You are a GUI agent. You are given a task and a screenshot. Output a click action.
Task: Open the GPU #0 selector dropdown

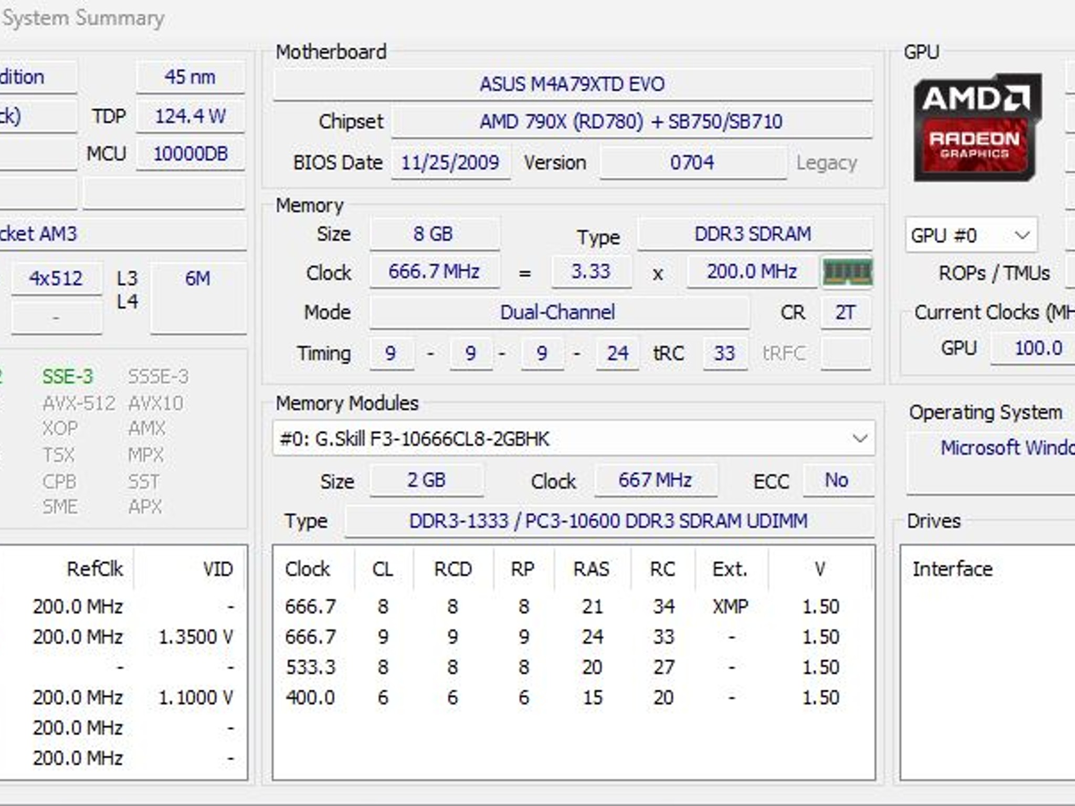click(971, 235)
